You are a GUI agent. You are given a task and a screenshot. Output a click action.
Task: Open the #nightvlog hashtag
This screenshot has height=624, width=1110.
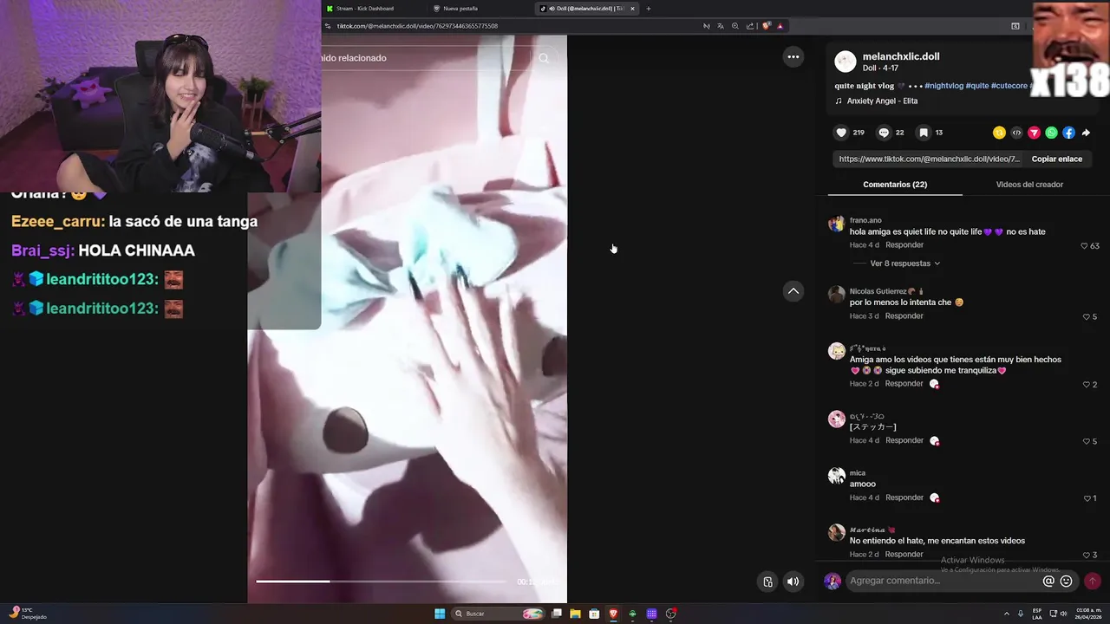(x=943, y=86)
